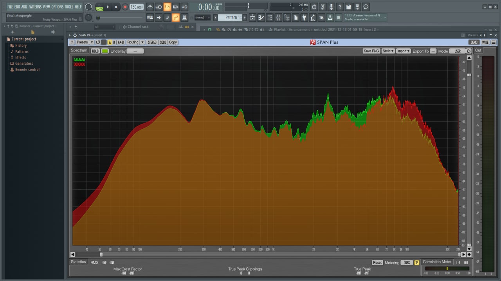
Task: Open the speech bubble info icon
Action: coord(366,7)
